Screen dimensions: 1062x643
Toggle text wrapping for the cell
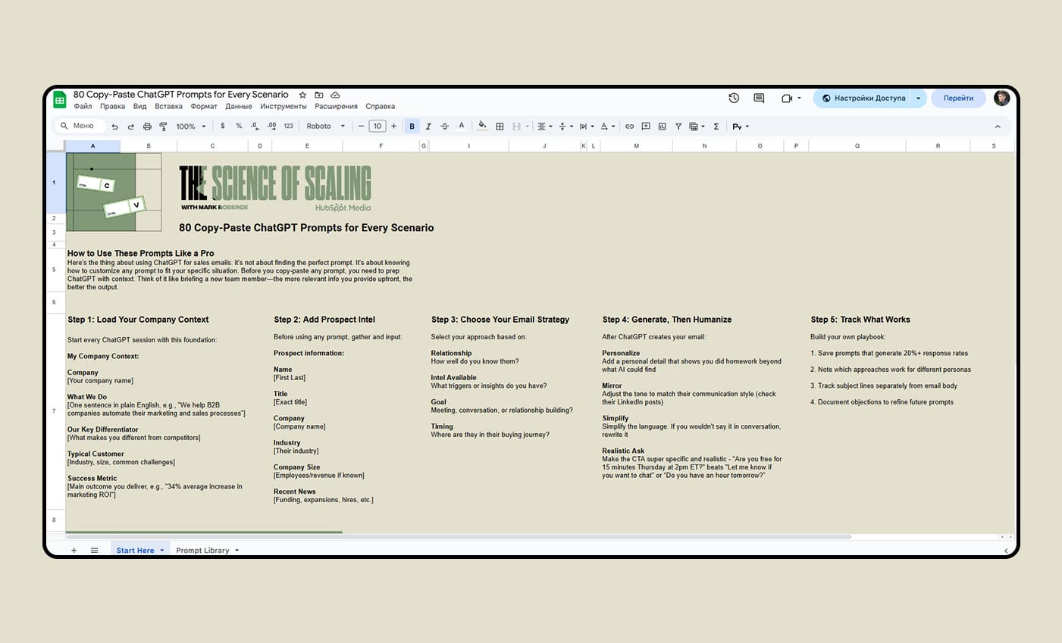click(x=582, y=126)
